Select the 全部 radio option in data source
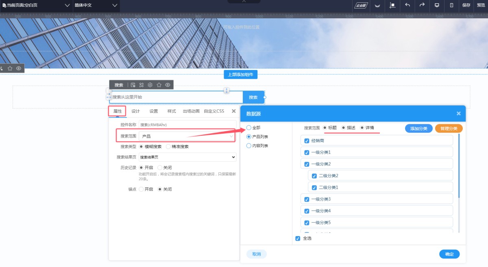Viewport: 488px width, 267px height. 249,128
